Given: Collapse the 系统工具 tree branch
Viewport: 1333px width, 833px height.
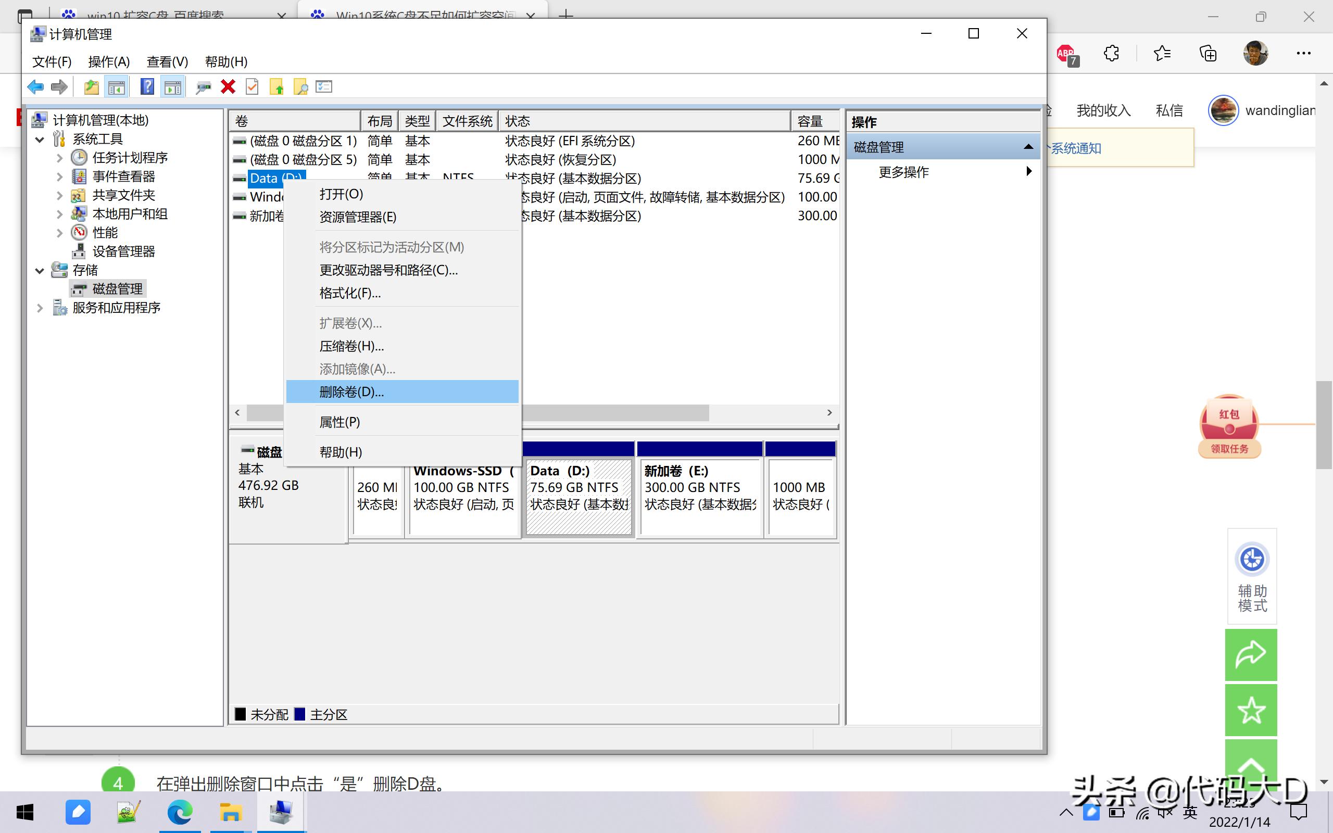Looking at the screenshot, I should pos(39,140).
